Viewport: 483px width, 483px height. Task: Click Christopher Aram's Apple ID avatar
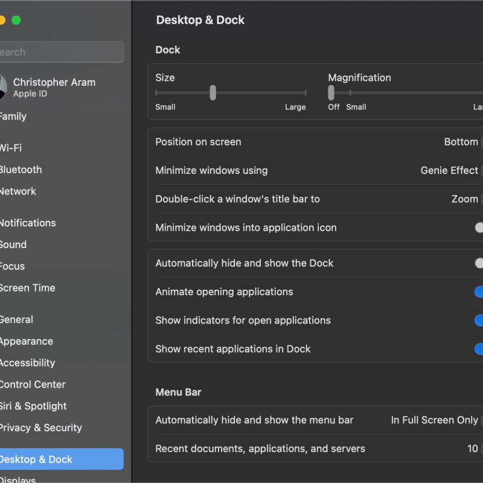(2, 88)
